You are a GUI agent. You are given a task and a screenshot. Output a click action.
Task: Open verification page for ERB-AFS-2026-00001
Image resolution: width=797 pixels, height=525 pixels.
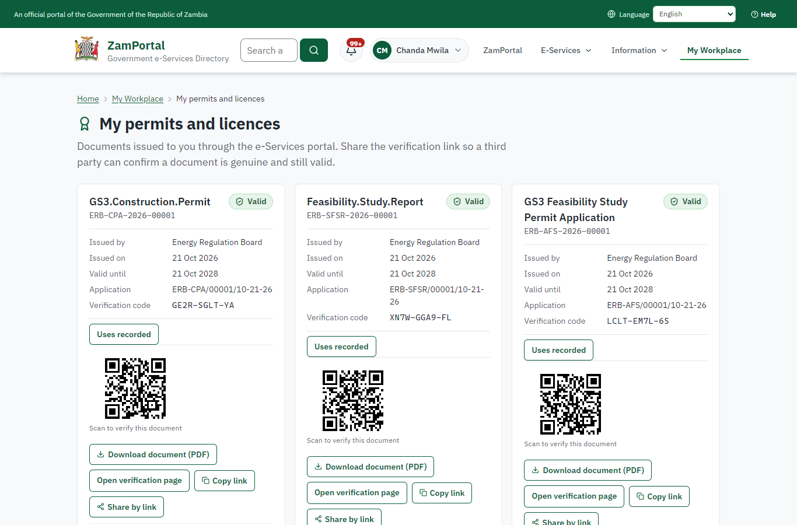pos(574,496)
